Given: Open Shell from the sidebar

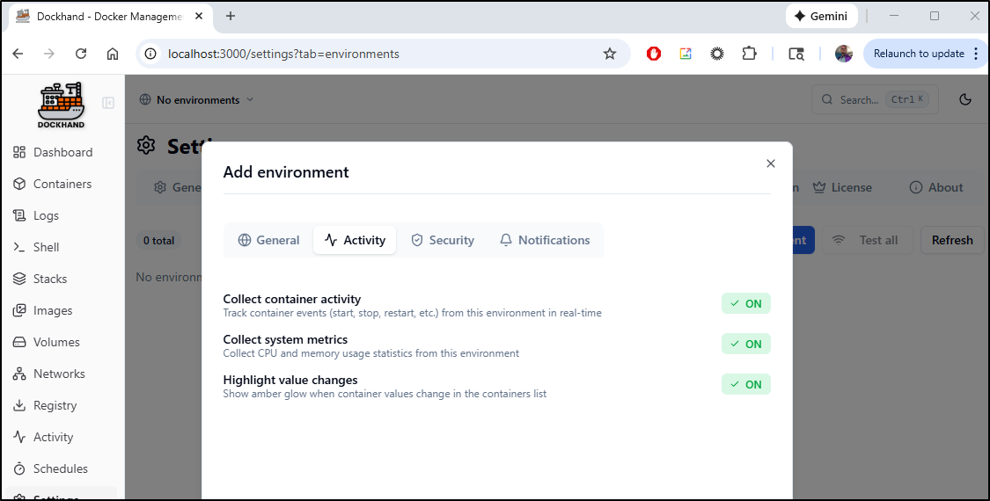Looking at the screenshot, I should 46,247.
